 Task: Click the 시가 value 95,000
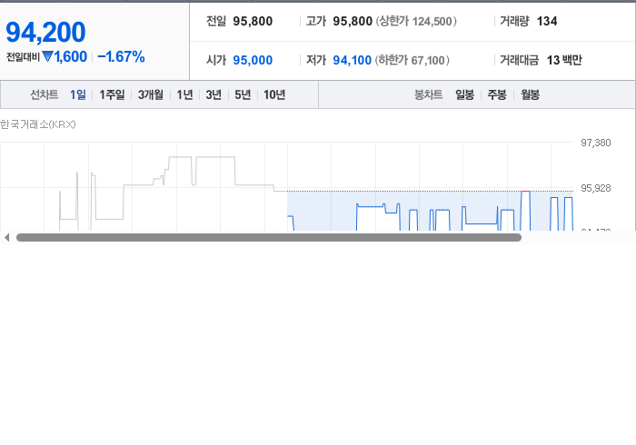pos(253,60)
